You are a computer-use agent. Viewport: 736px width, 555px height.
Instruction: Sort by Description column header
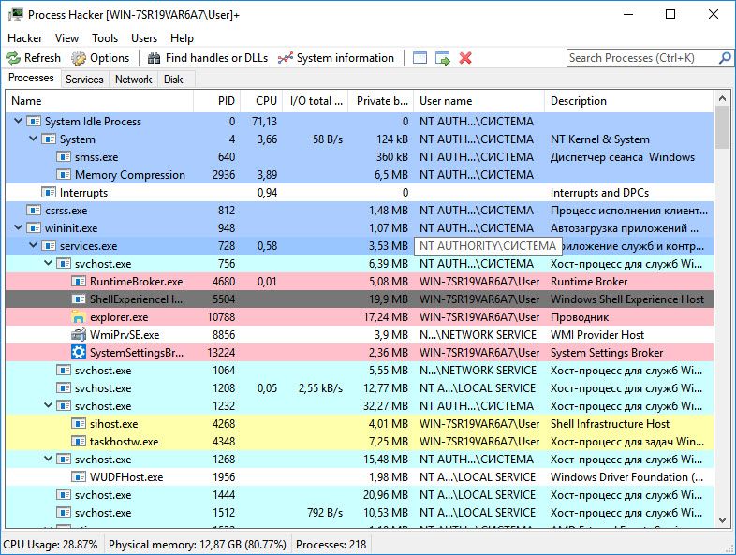pyautogui.click(x=628, y=101)
